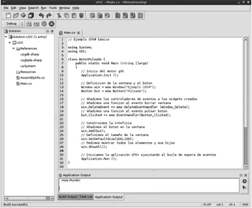Click the third search toolbar icon right of the trash can
This screenshot has height=208, width=252.
point(107,16)
